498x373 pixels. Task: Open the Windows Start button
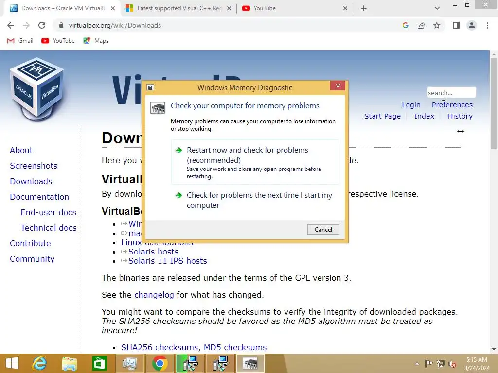(12, 363)
